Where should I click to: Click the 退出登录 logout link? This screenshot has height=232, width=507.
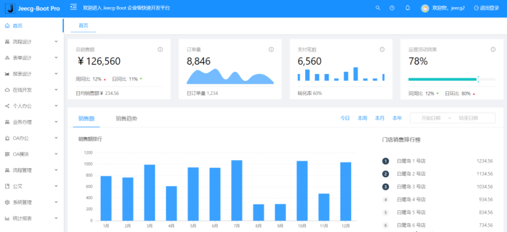click(487, 8)
